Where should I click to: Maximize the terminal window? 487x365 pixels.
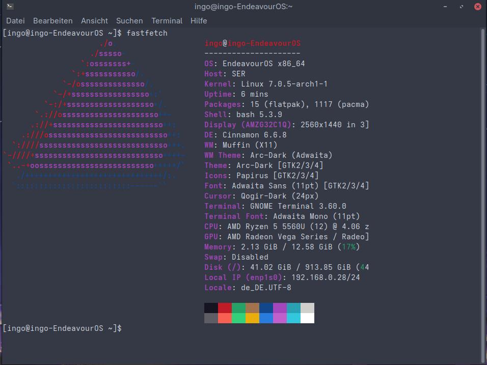[x=462, y=7]
